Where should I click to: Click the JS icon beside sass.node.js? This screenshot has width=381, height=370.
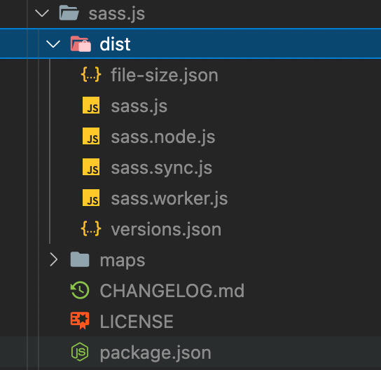[x=91, y=136]
